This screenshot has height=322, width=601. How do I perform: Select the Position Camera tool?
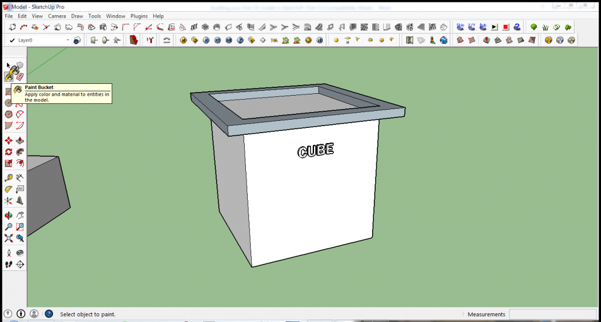point(8,253)
